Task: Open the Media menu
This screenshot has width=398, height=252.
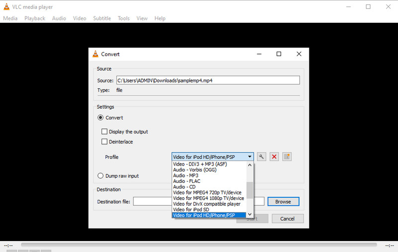Action: pyautogui.click(x=10, y=18)
